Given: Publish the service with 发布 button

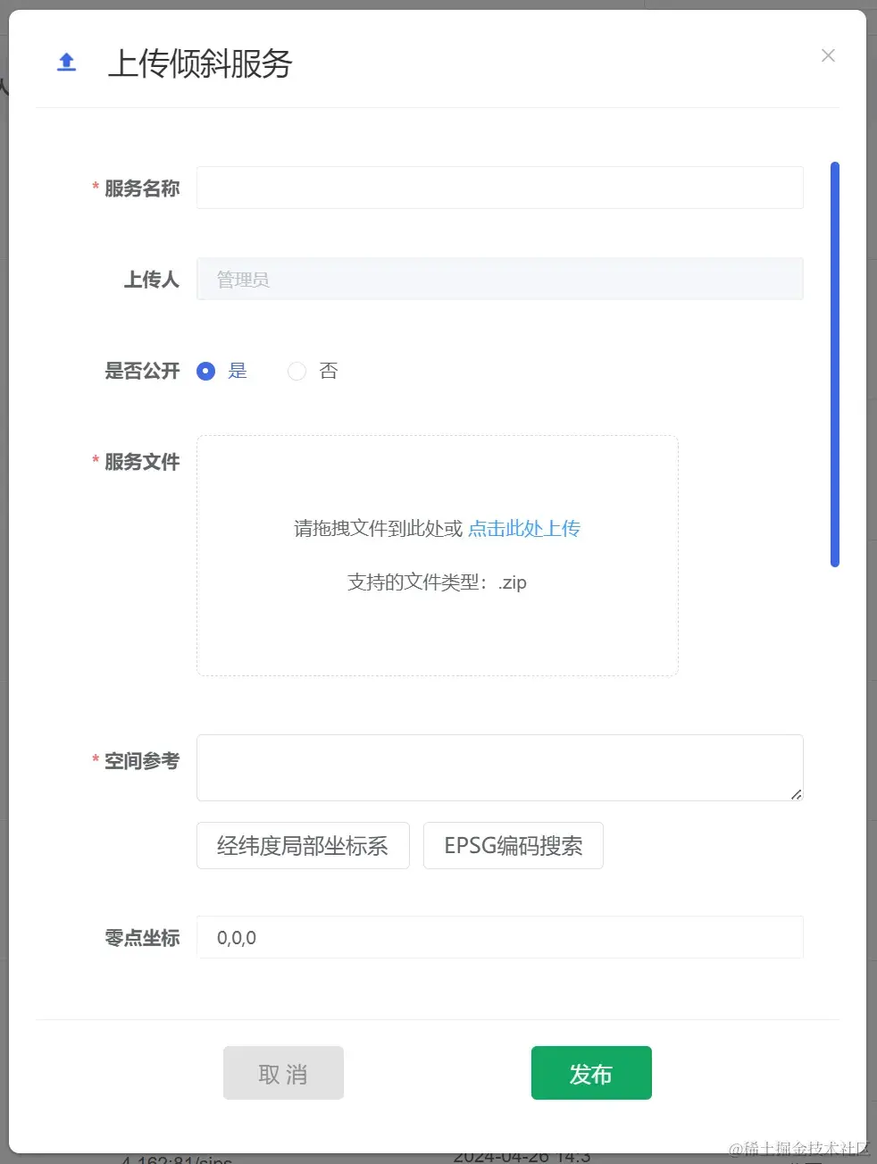Looking at the screenshot, I should click(591, 1073).
